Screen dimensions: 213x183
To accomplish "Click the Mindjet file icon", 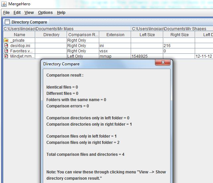I will point(6,56).
